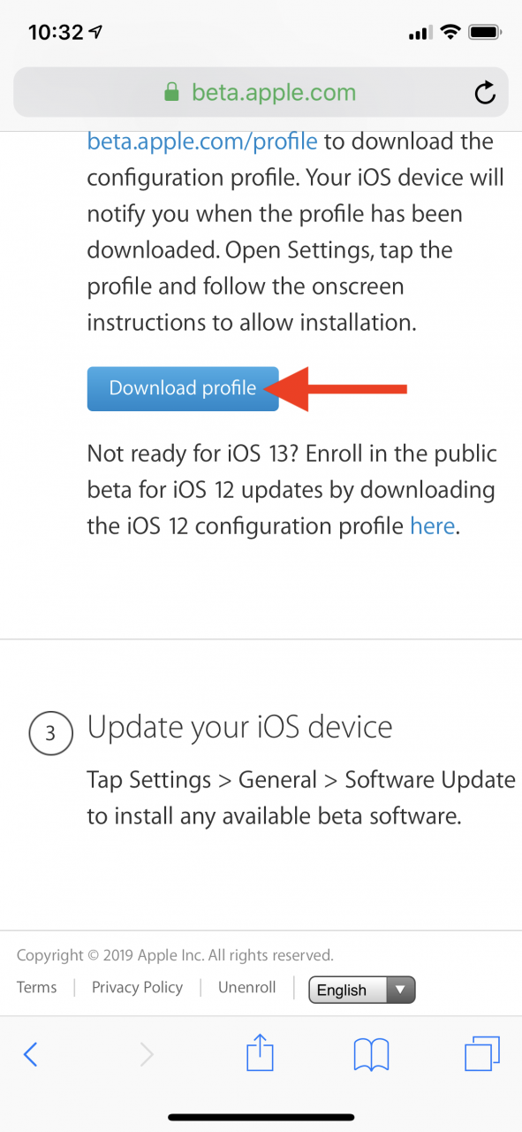Follow the iOS 12 profile 'here' link

pos(433,526)
